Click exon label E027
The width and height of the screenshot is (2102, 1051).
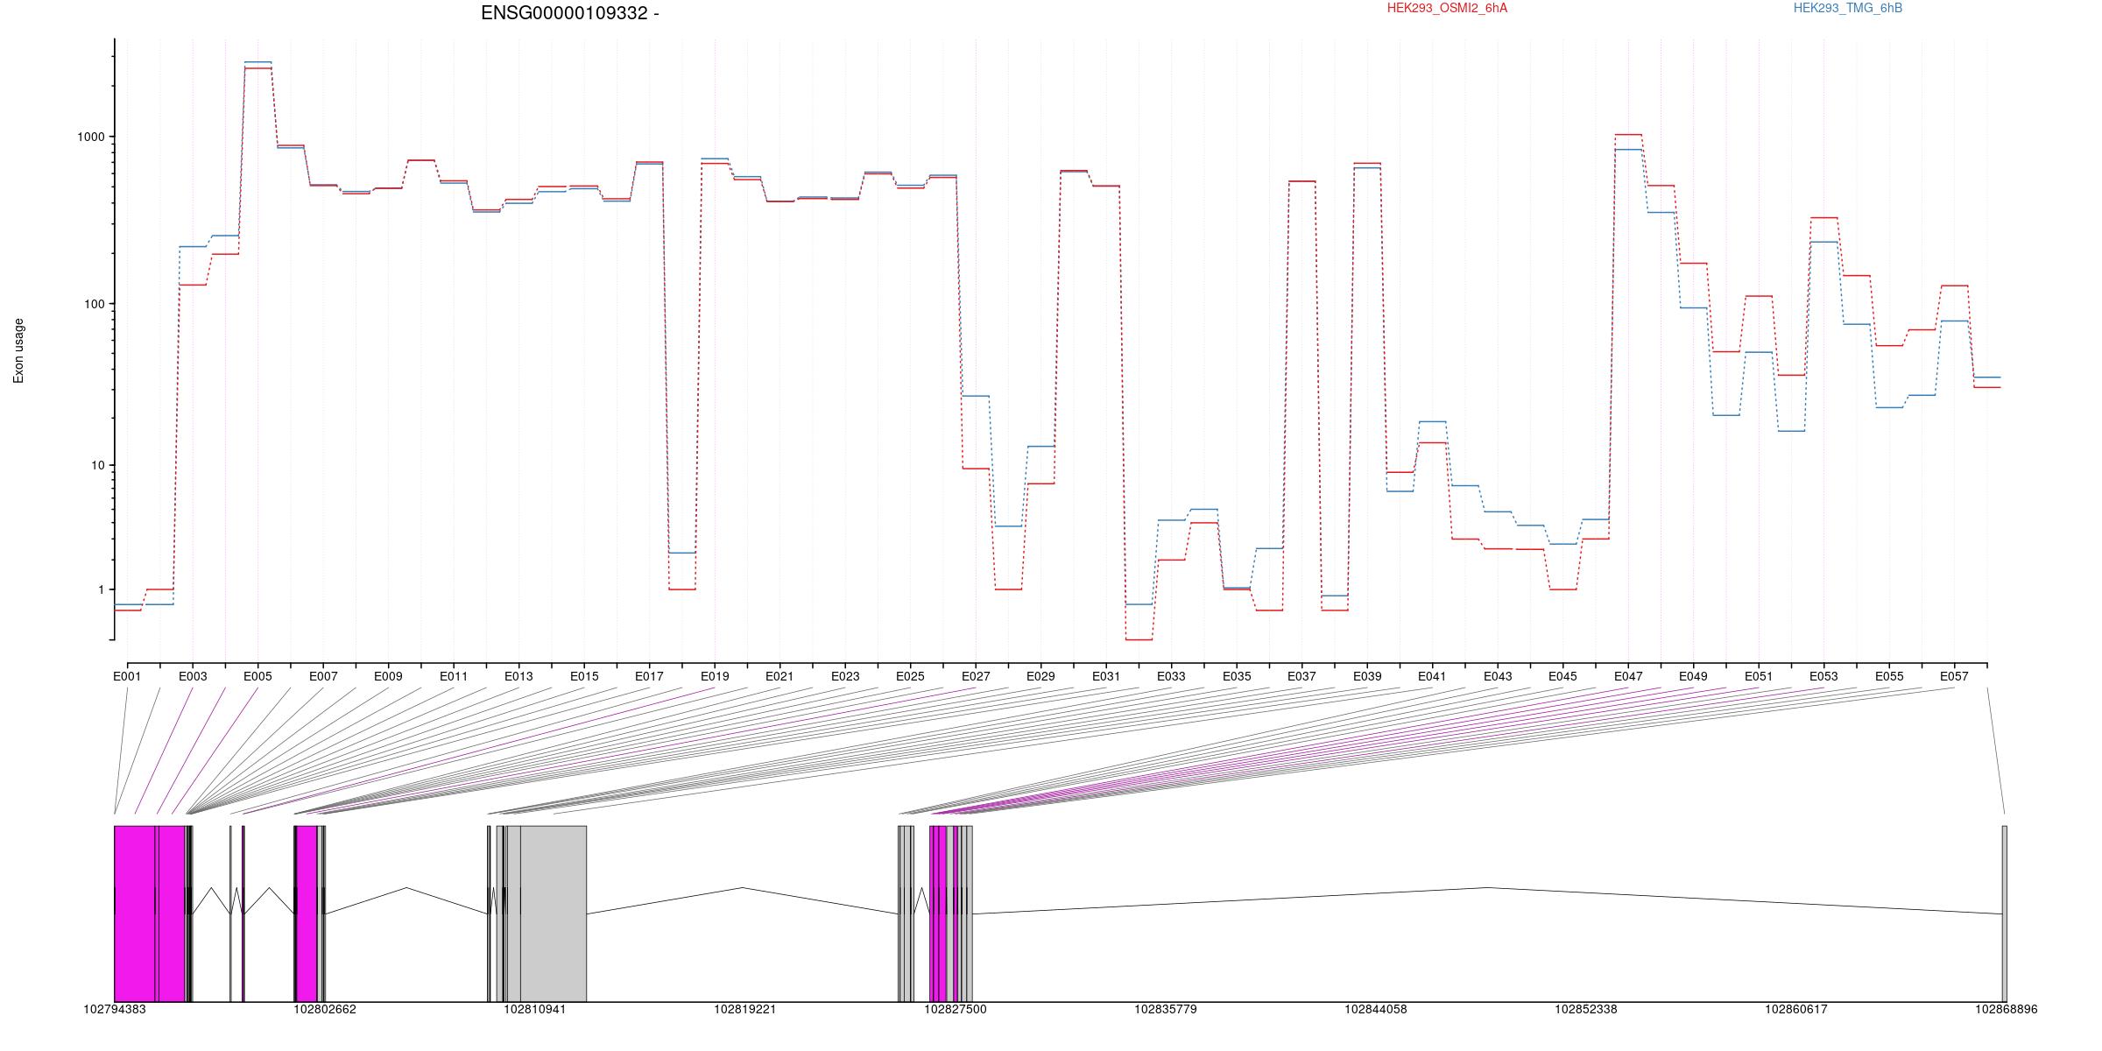tap(976, 676)
